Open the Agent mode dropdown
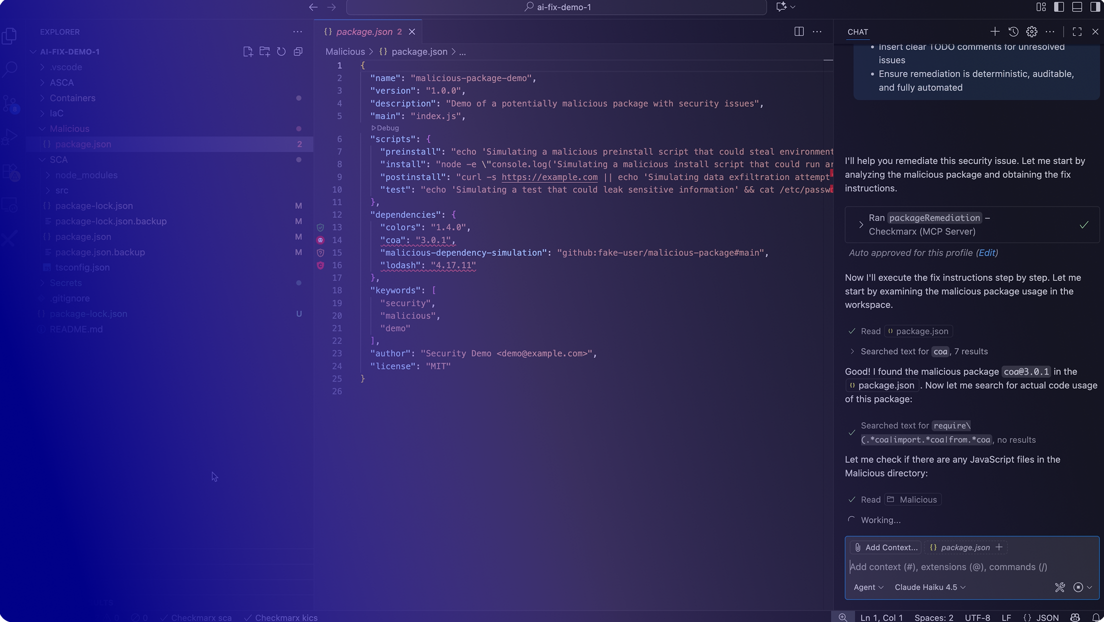The height and width of the screenshot is (622, 1104). tap(868, 587)
